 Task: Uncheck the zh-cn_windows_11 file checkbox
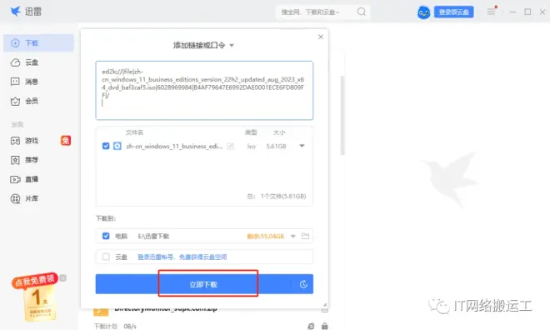[106, 146]
